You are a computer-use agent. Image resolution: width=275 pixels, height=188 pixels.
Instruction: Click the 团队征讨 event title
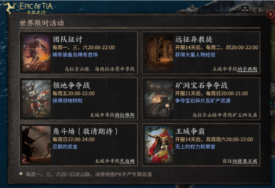68,40
